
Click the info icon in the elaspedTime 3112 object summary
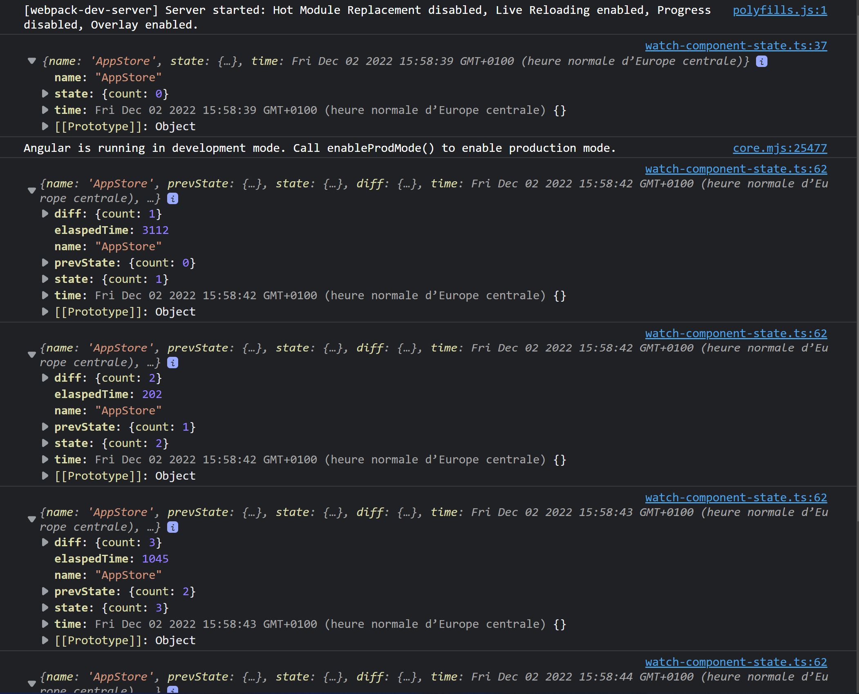[x=173, y=199]
